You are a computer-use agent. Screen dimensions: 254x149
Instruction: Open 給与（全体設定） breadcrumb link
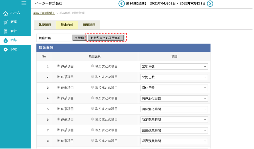(44, 13)
